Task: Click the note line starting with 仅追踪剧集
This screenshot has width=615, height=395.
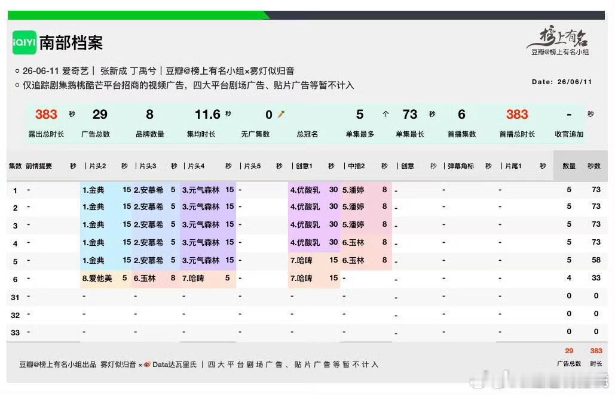Action: click(x=188, y=85)
